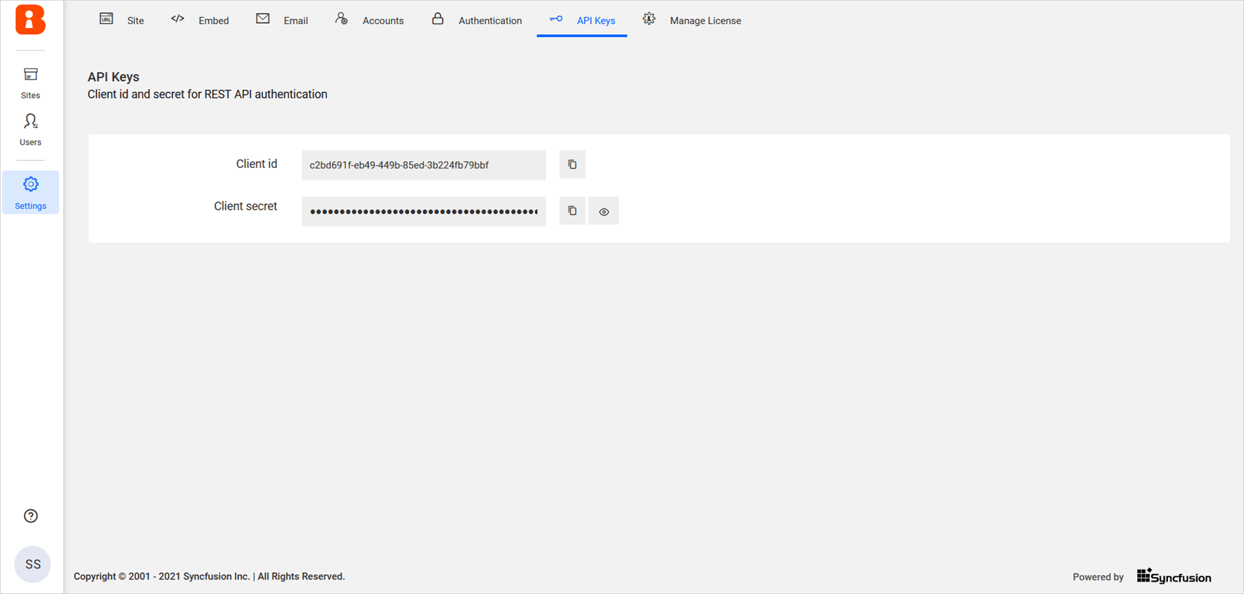Select the Settings gear in sidebar
The height and width of the screenshot is (594, 1244).
[30, 193]
